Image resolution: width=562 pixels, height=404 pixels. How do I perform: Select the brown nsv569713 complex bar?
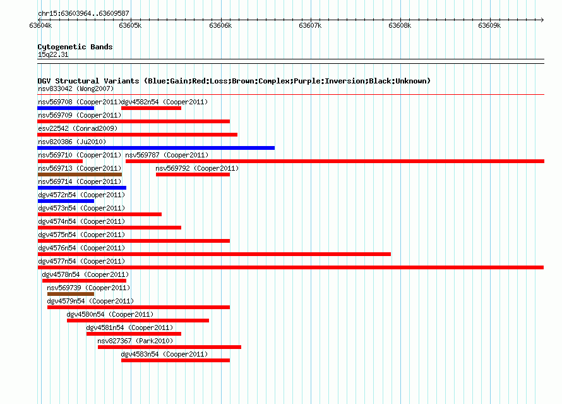coord(80,174)
